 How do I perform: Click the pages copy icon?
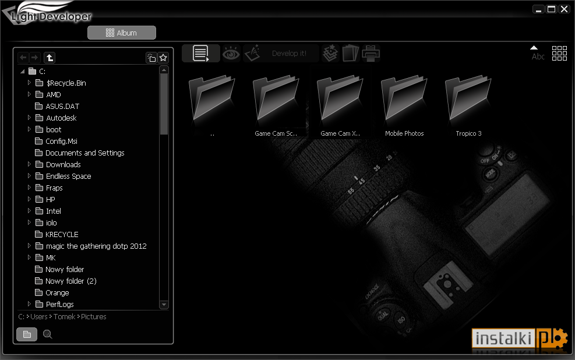coord(350,54)
